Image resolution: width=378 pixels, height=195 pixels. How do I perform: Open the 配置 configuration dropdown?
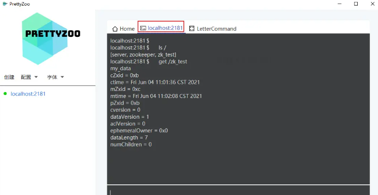29,77
